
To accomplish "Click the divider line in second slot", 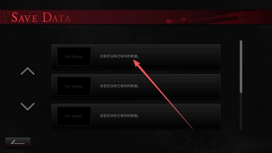I will (x=155, y=81).
